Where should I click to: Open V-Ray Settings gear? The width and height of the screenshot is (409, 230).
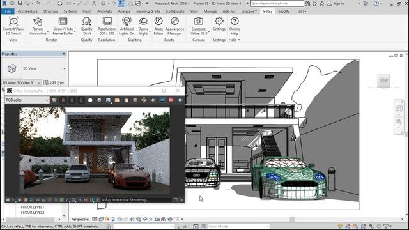tap(219, 24)
